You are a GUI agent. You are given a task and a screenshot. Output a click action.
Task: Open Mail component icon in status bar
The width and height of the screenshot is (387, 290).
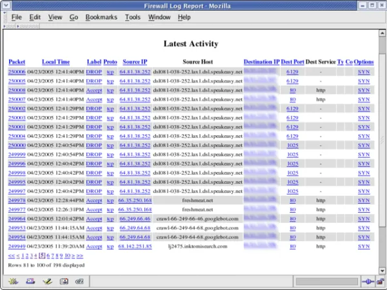tap(30, 281)
